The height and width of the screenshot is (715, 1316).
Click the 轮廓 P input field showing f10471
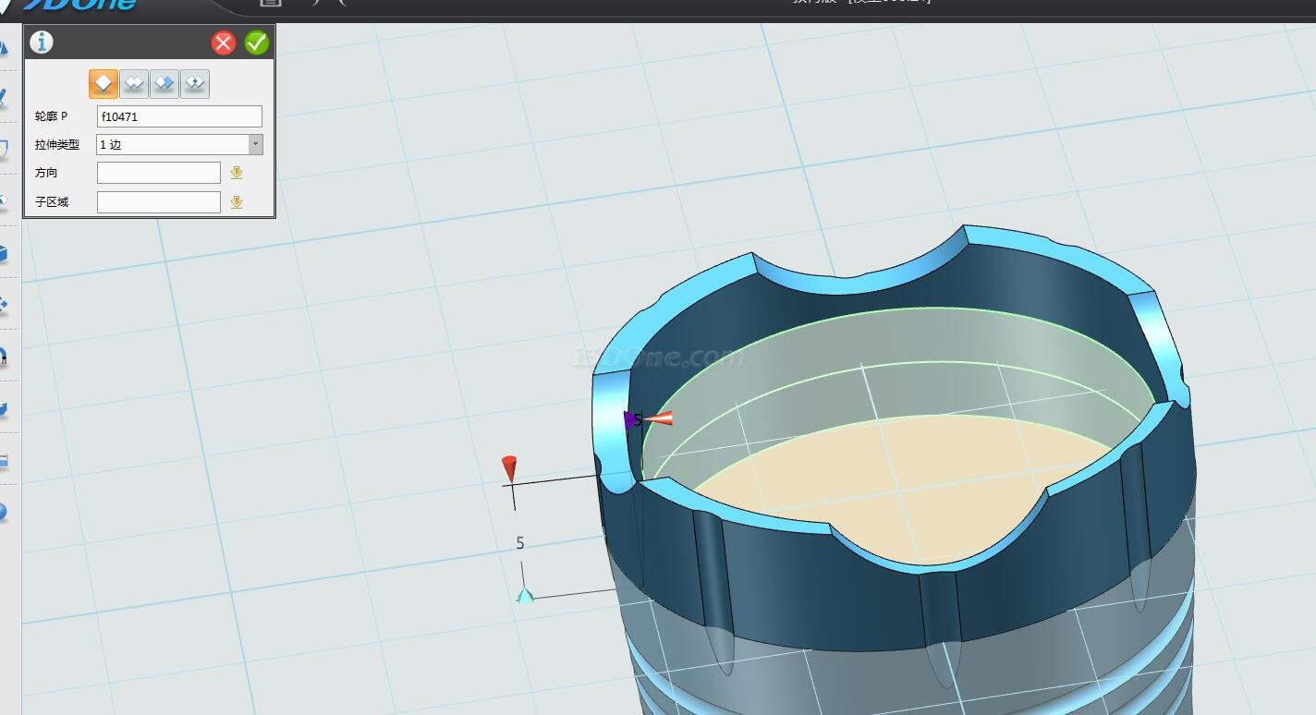coord(179,116)
